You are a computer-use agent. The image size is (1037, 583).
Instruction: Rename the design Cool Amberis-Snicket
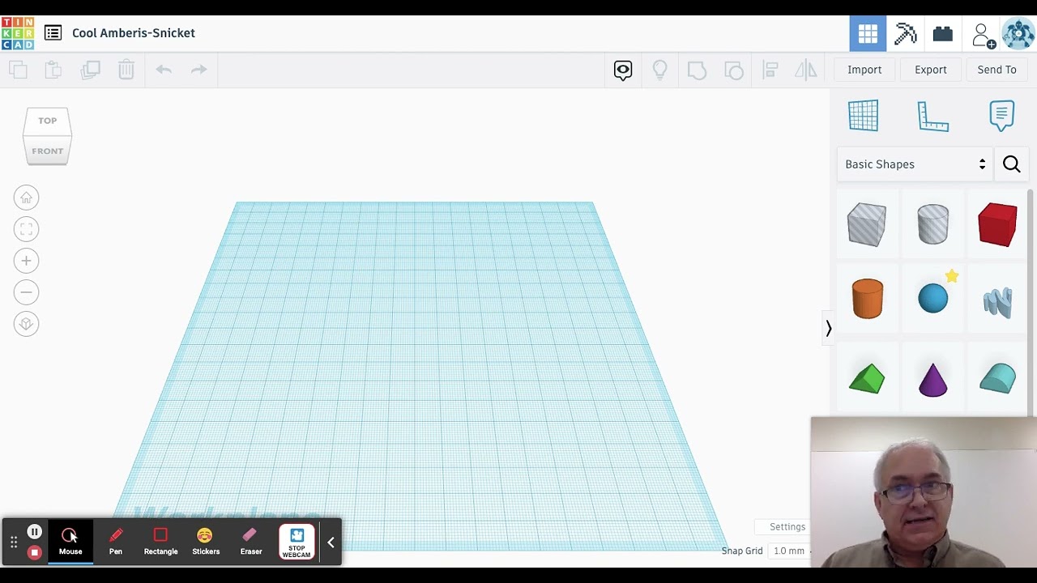[x=134, y=33]
